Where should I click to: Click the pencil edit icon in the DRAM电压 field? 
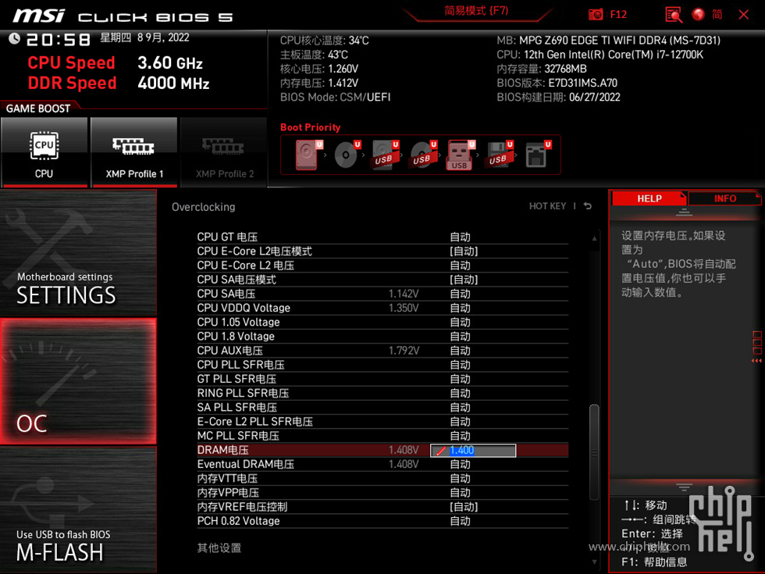(x=440, y=451)
